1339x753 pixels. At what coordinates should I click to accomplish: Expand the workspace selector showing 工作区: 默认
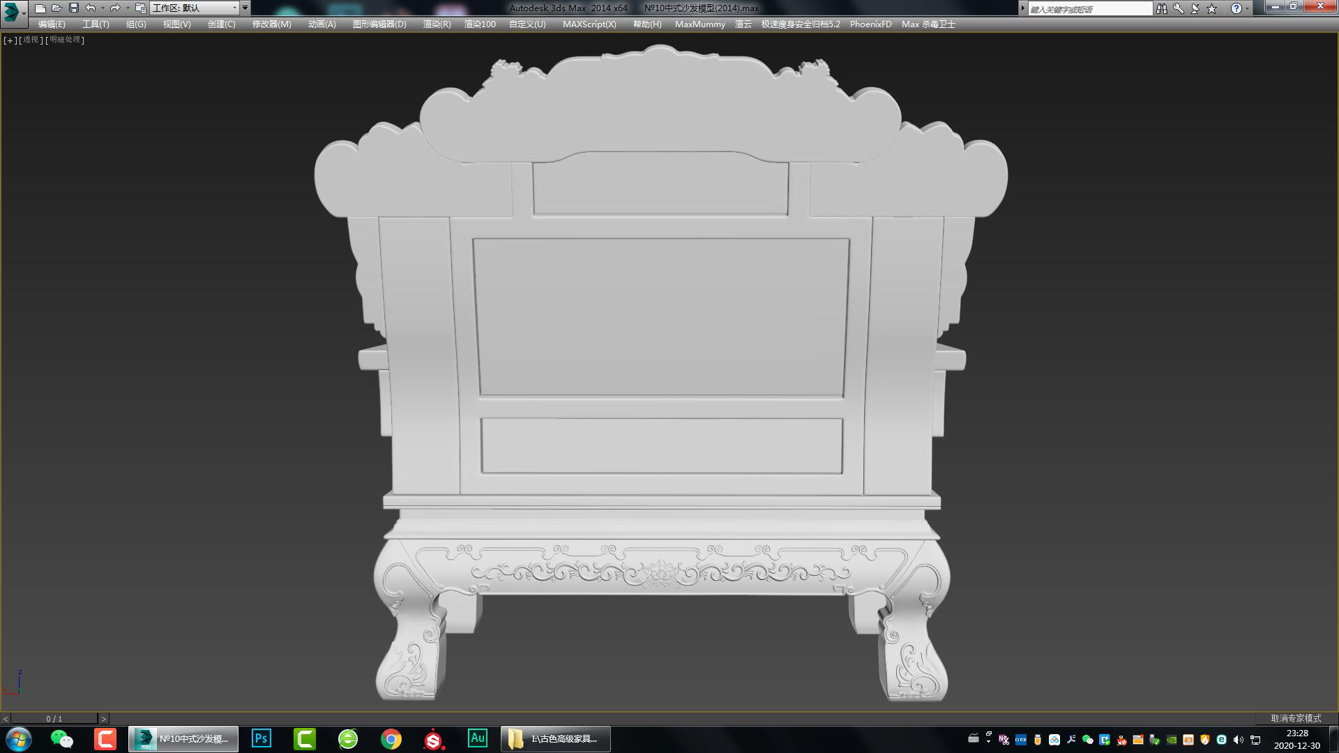[235, 8]
